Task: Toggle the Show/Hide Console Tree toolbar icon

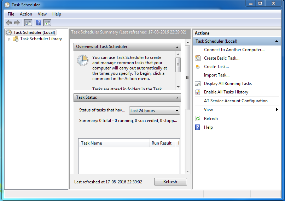Action: point(28,23)
